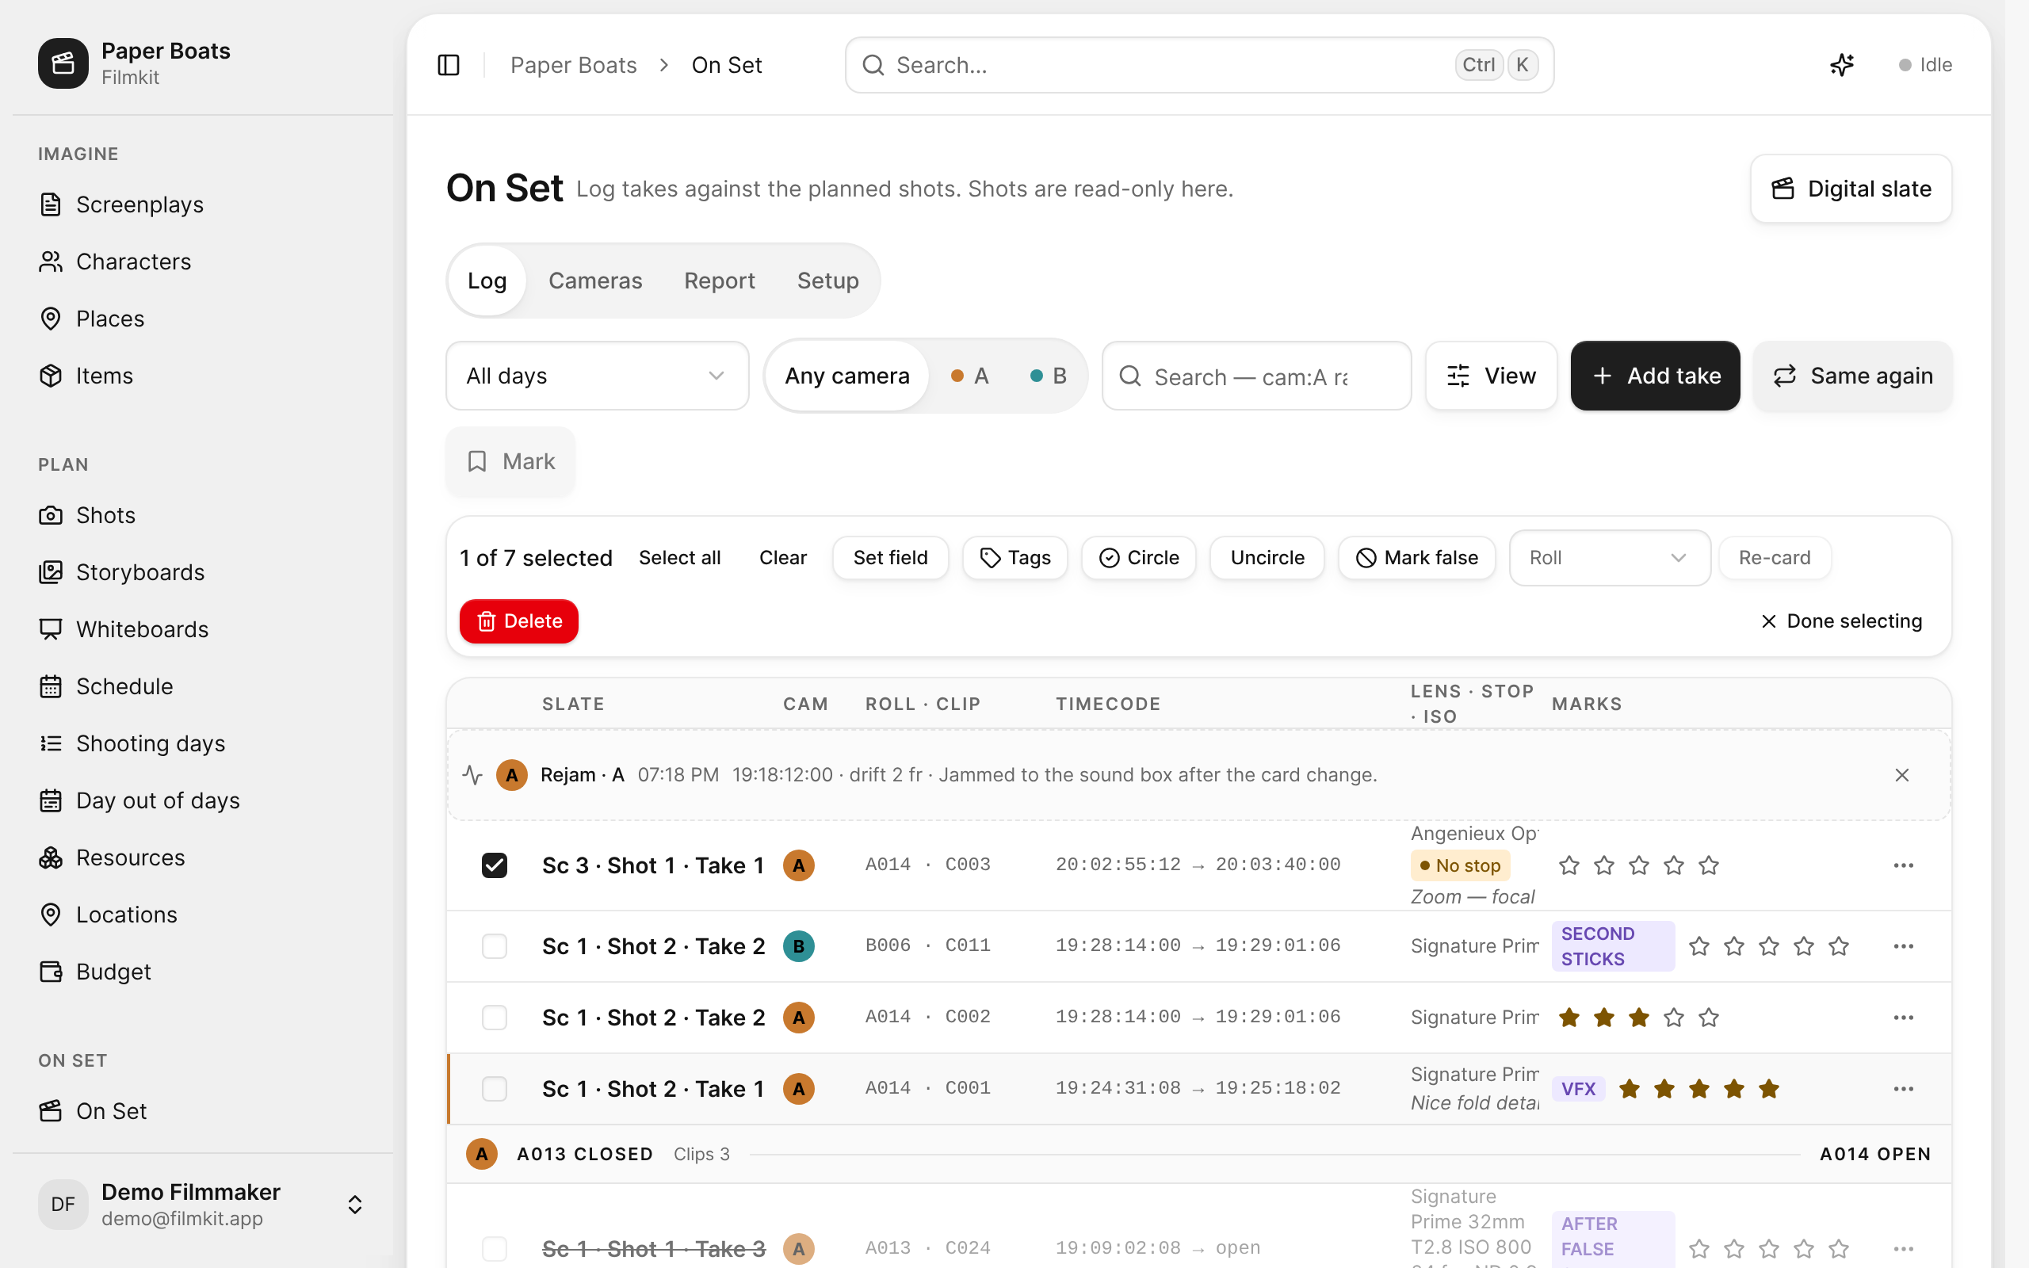Open the All days dropdown
The height and width of the screenshot is (1268, 2029).
click(597, 376)
